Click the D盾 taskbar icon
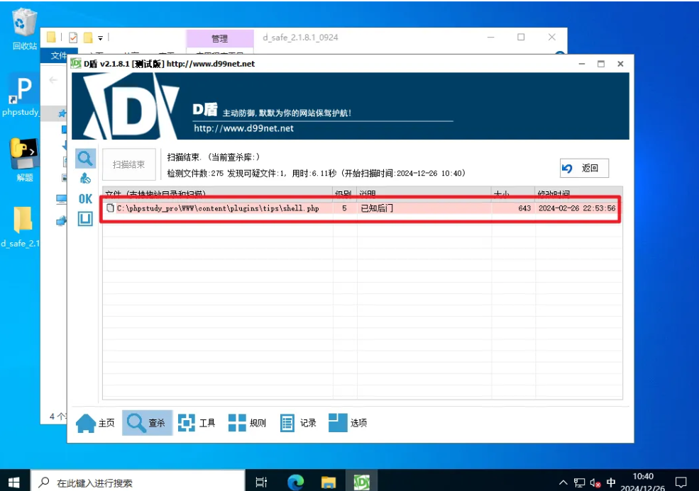 (x=361, y=482)
